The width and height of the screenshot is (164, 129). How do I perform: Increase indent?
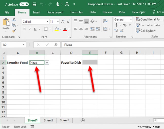coord(98,29)
